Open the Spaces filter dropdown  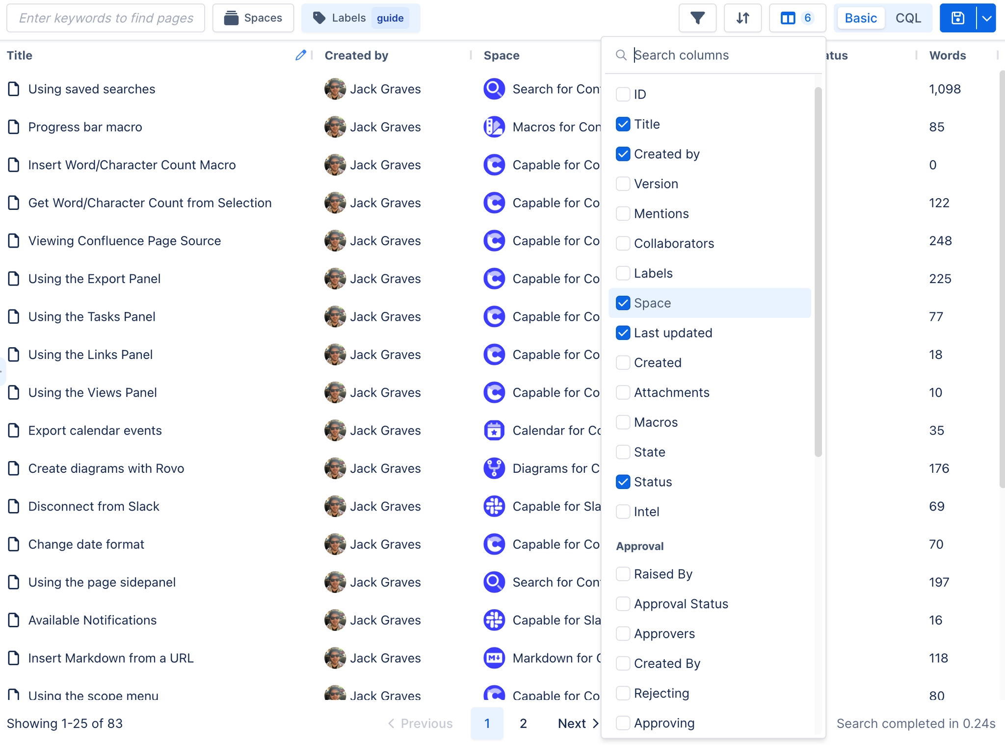(253, 18)
